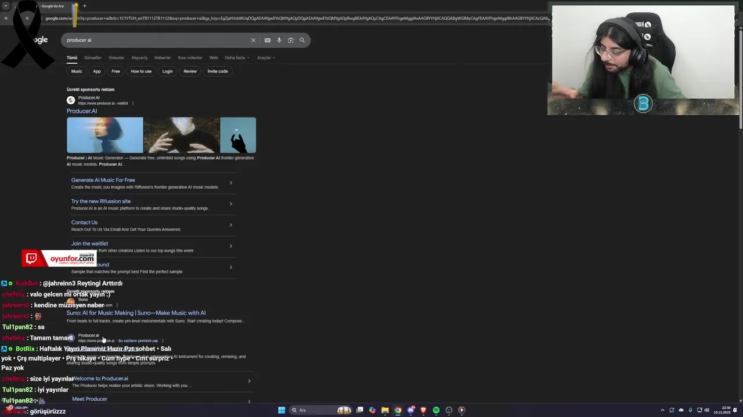Click the microphone tray icon

[689, 410]
